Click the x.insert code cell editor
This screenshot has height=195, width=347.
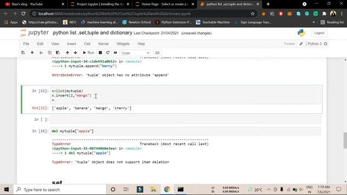click(x=185, y=95)
